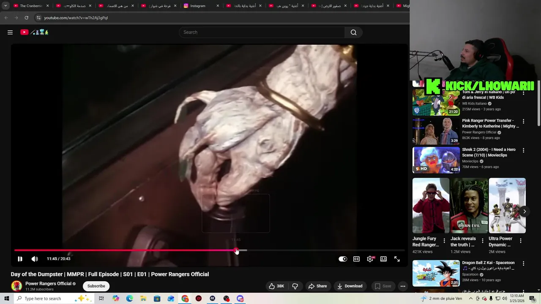
Task: Open the weather widget 2 mm de pluie
Action: click(x=442, y=299)
